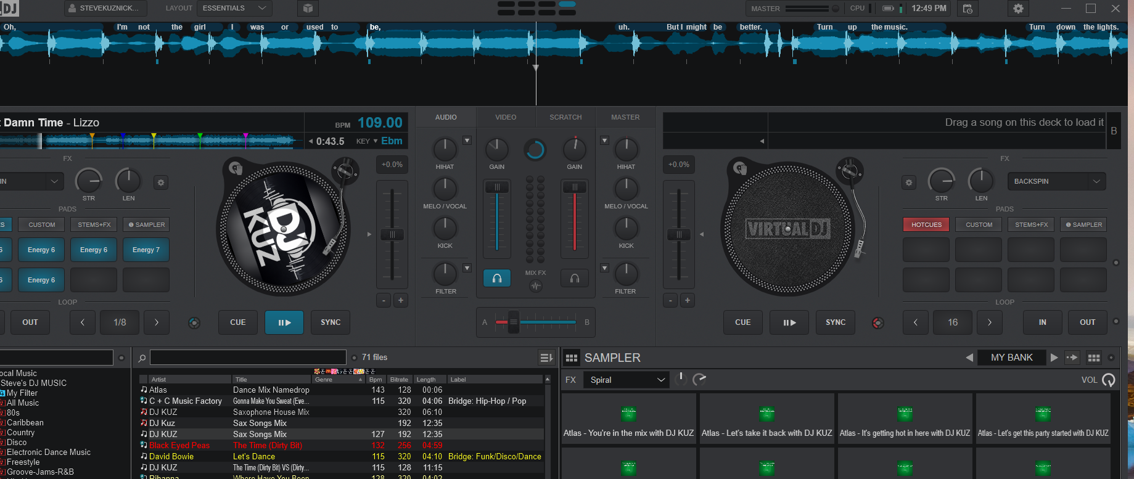The width and height of the screenshot is (1134, 479).
Task: Trigger the Energy 7 pad
Action: tap(146, 250)
